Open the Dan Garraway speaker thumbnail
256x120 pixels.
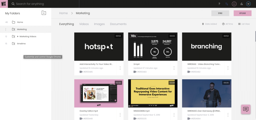tap(207, 93)
